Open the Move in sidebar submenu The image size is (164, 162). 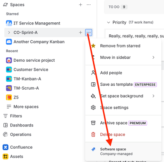(x=123, y=57)
